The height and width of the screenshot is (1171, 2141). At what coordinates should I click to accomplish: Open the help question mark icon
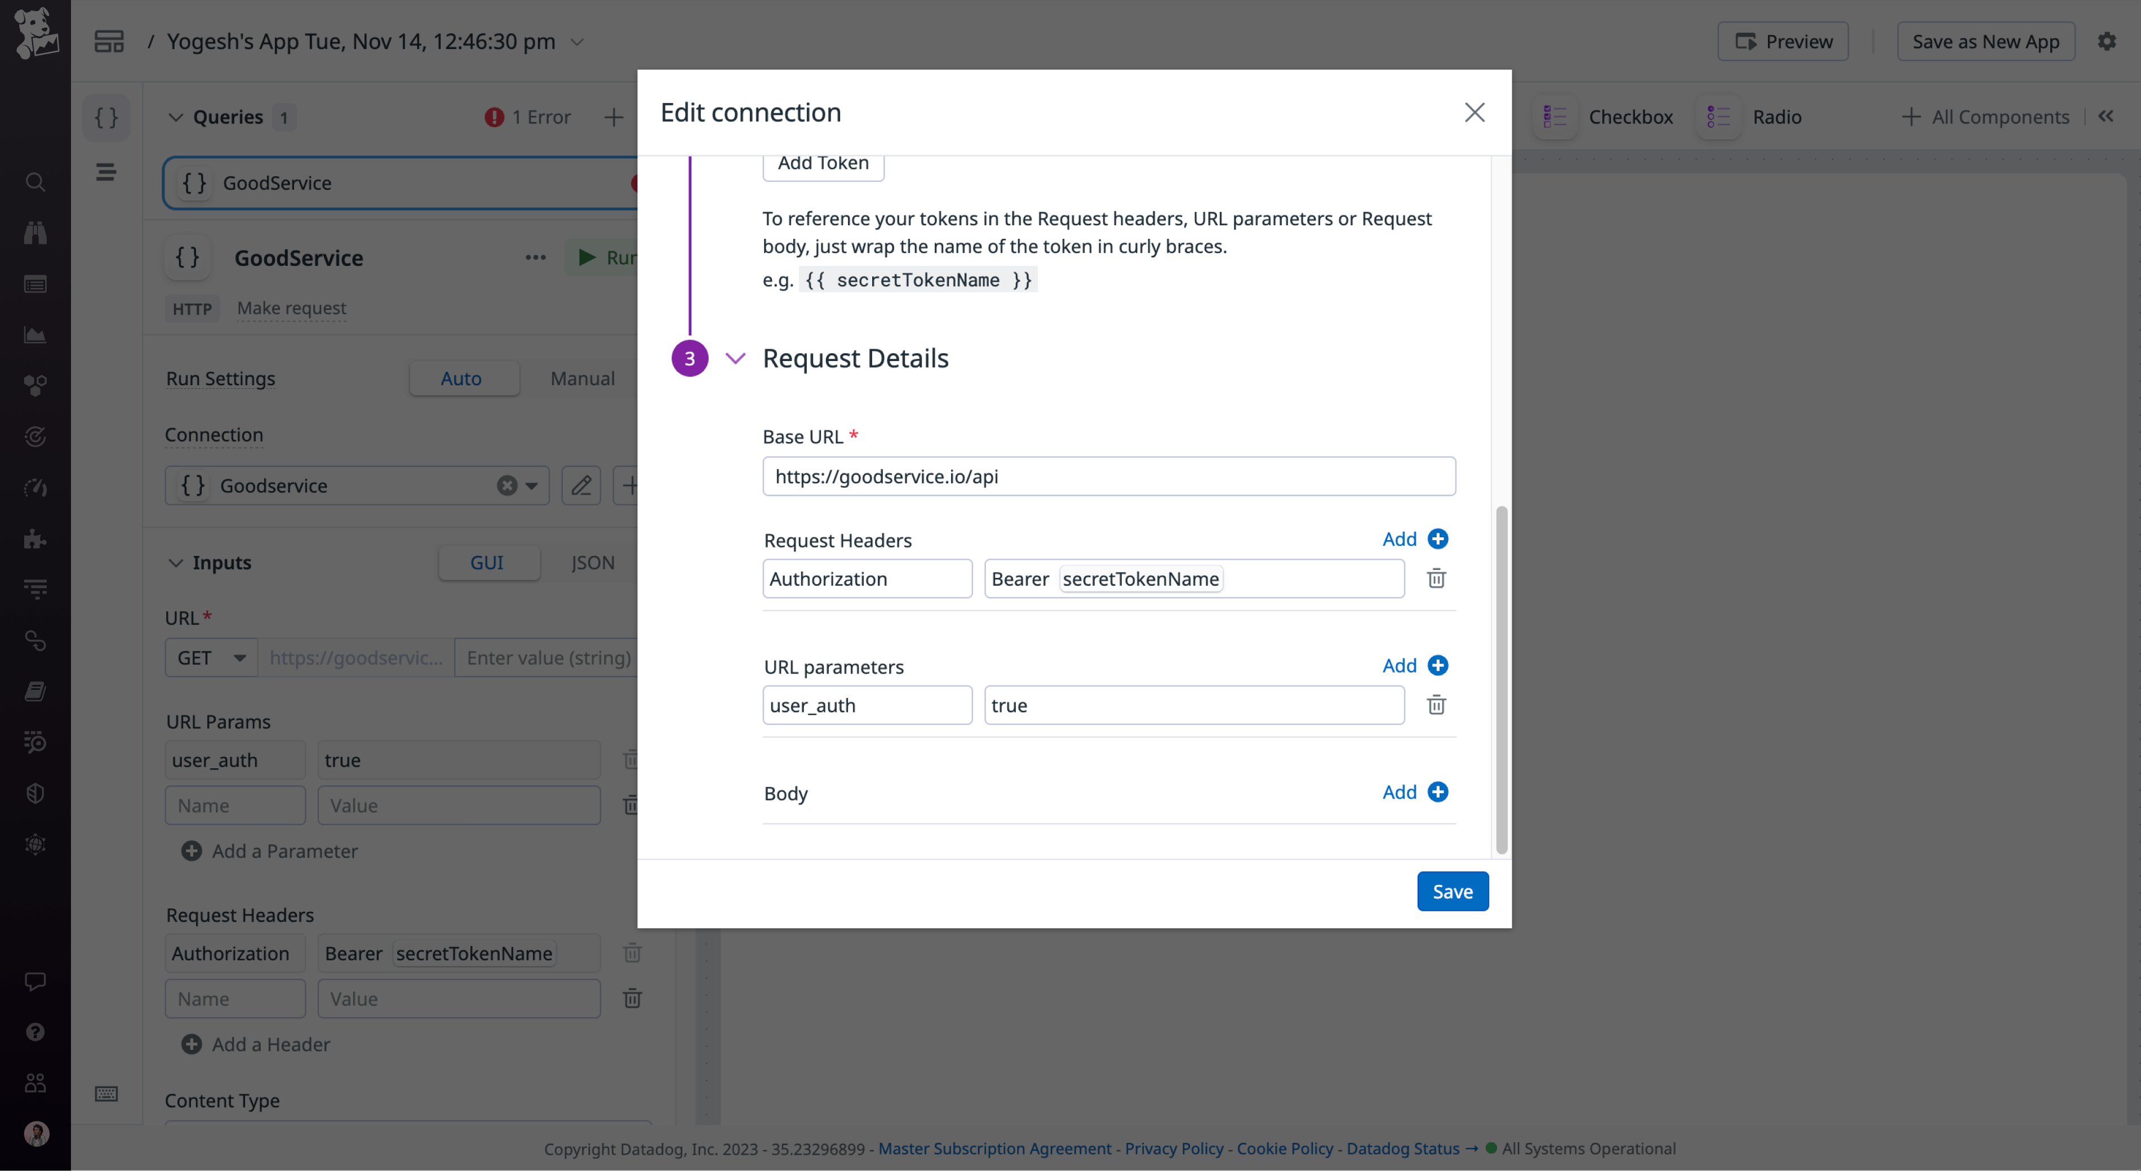click(35, 1032)
